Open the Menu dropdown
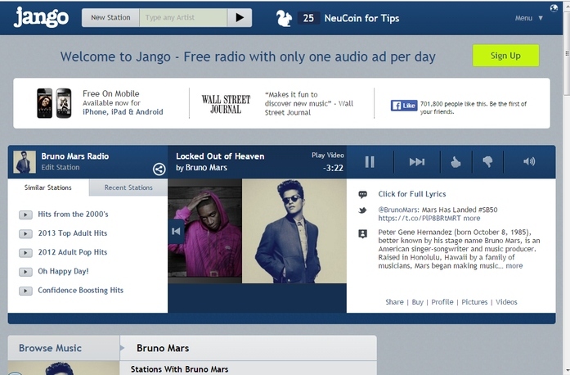The image size is (570, 375). coord(528,18)
